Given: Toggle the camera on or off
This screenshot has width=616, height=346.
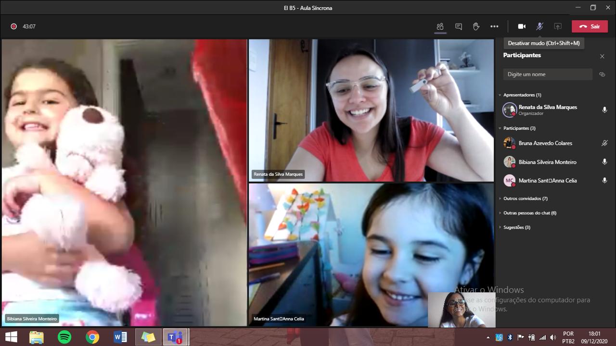Looking at the screenshot, I should (x=522, y=26).
